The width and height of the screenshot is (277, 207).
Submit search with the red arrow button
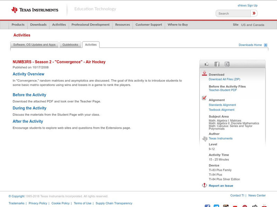point(254,13)
